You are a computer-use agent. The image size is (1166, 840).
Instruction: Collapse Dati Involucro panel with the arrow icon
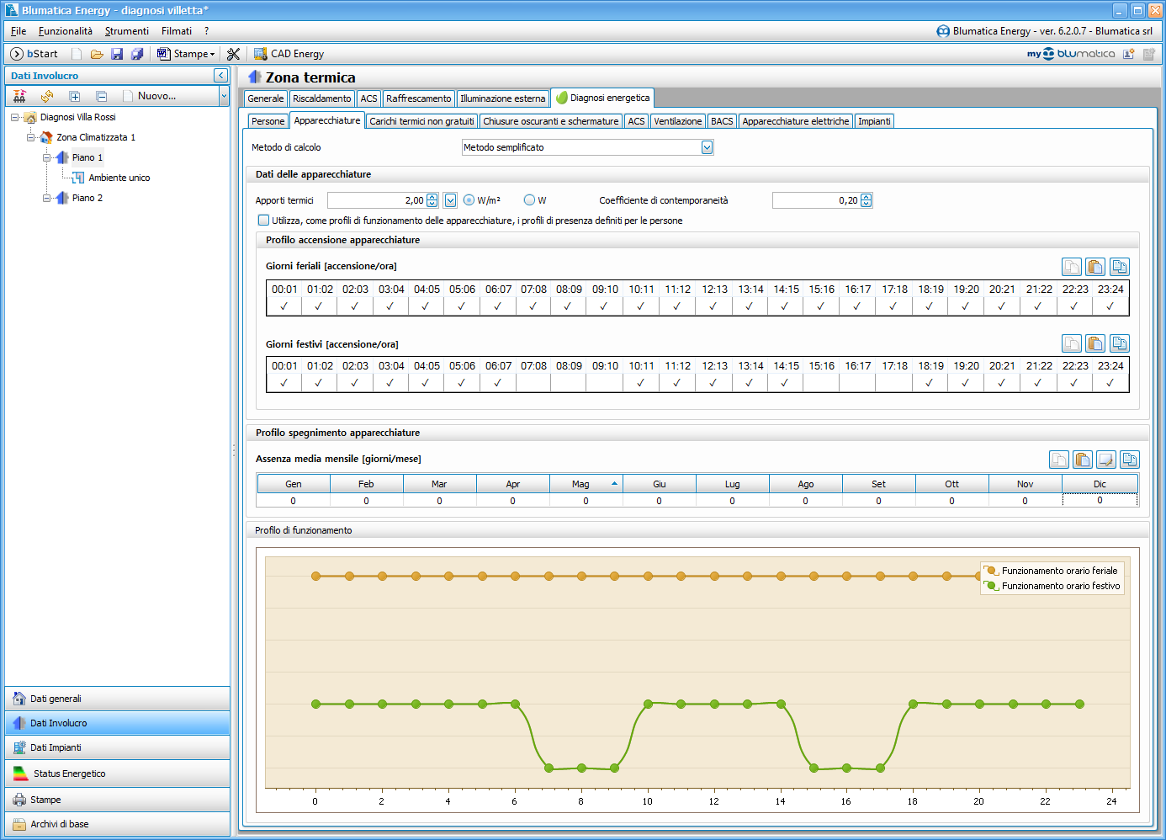220,76
